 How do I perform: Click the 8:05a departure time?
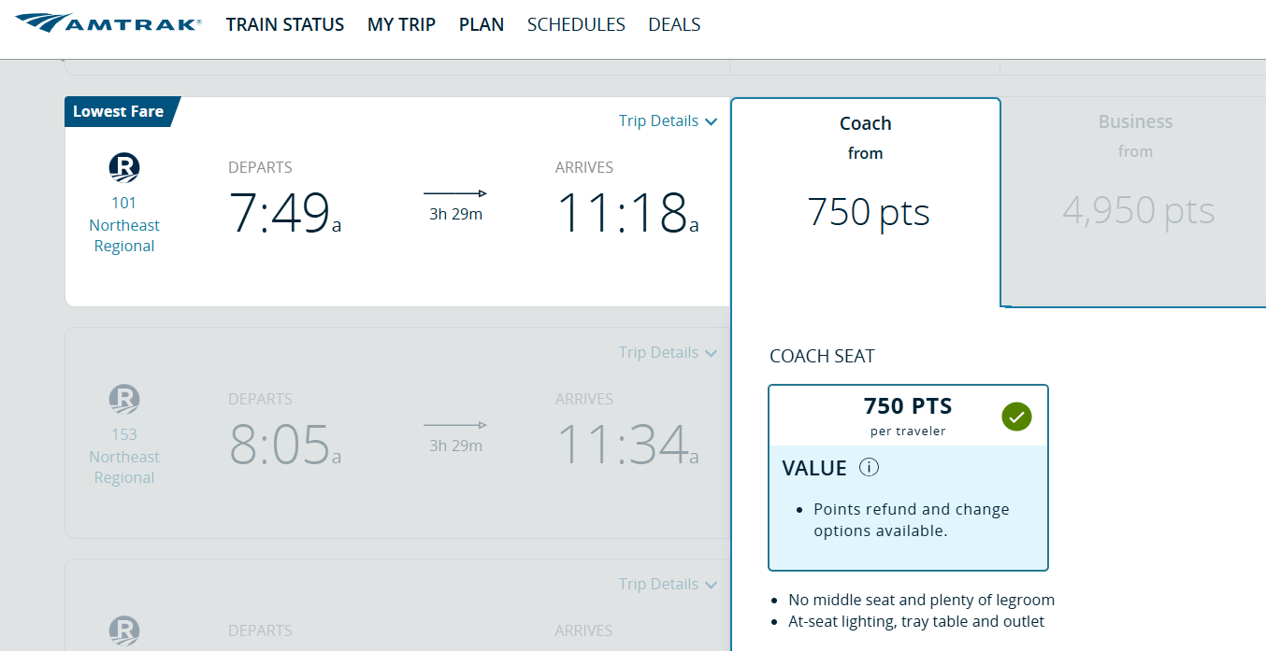(x=285, y=444)
